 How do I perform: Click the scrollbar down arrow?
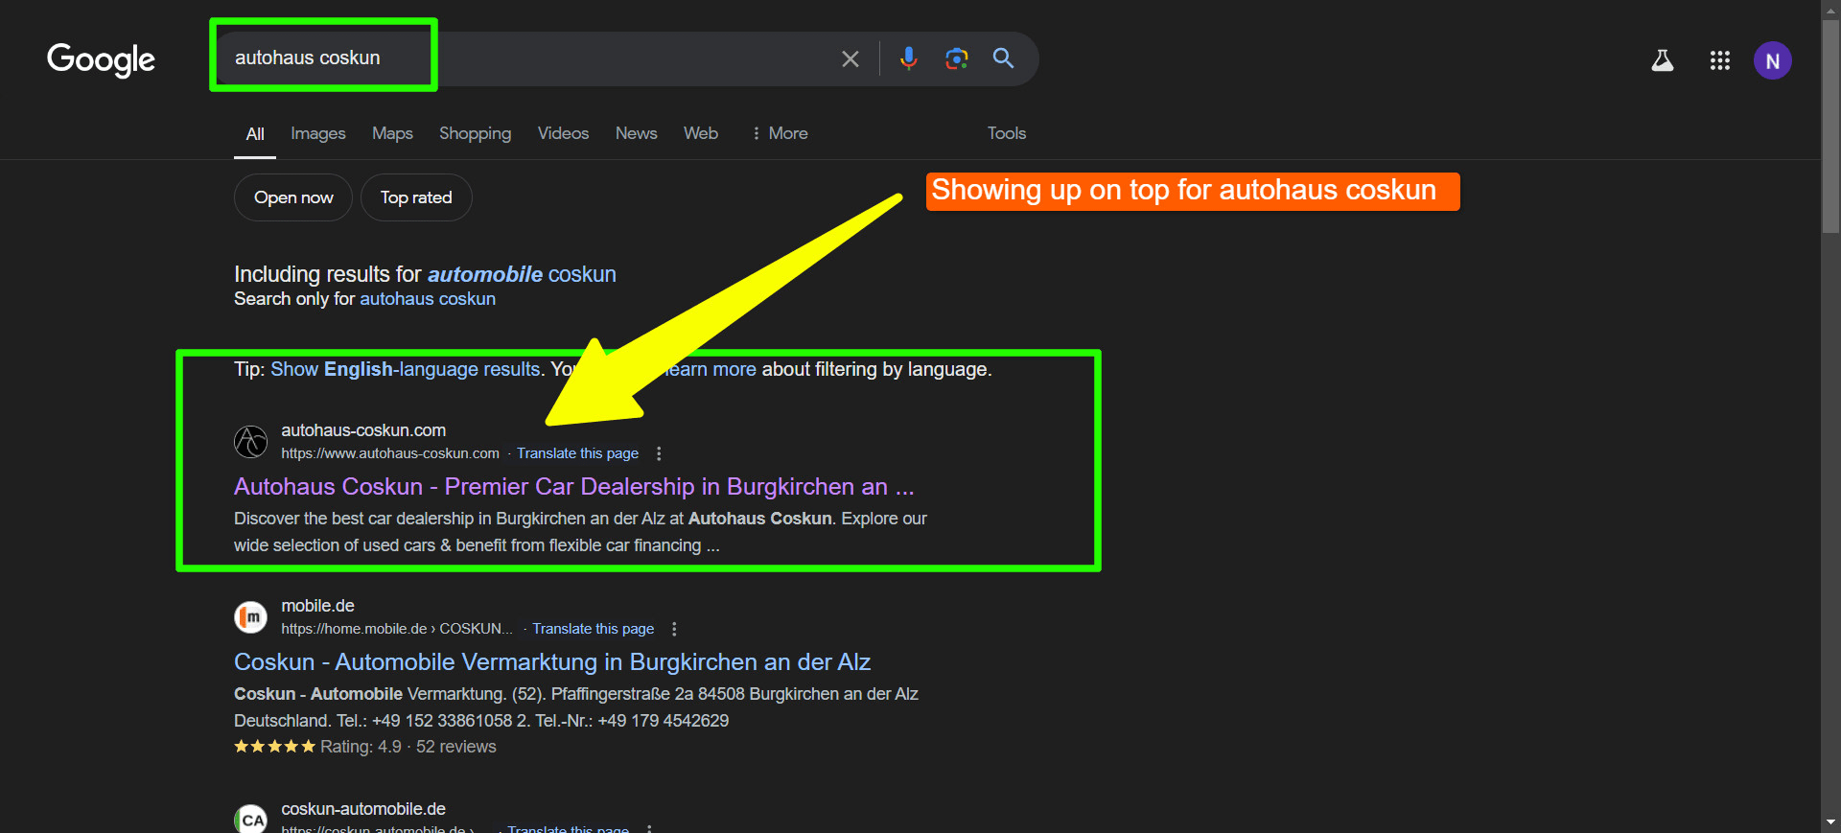1830,822
